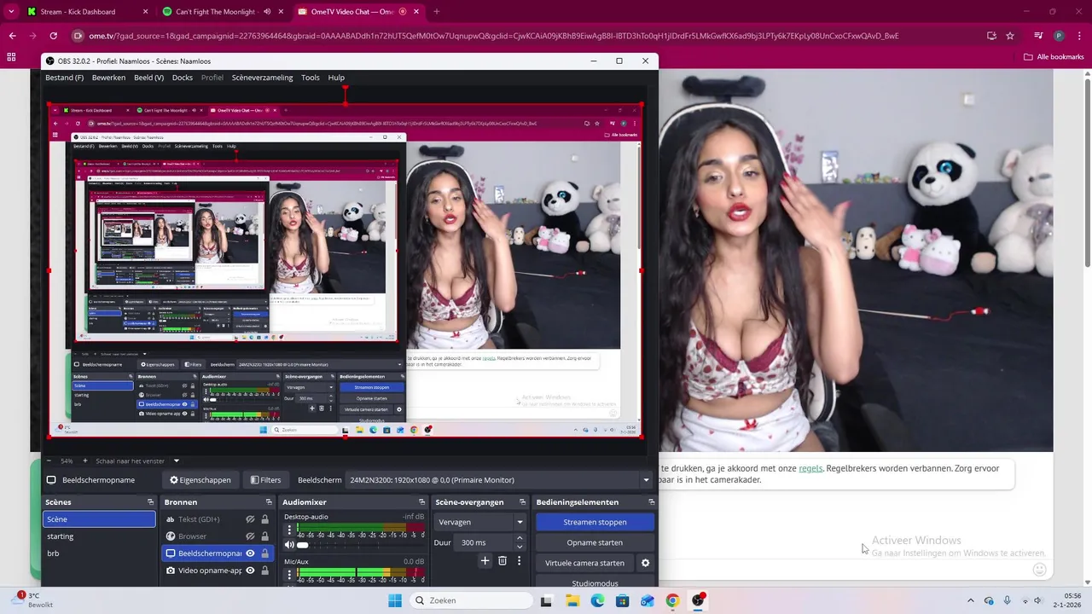Viewport: 1092px width, 614px height.
Task: Open Bestand (F) menu
Action: 64,78
